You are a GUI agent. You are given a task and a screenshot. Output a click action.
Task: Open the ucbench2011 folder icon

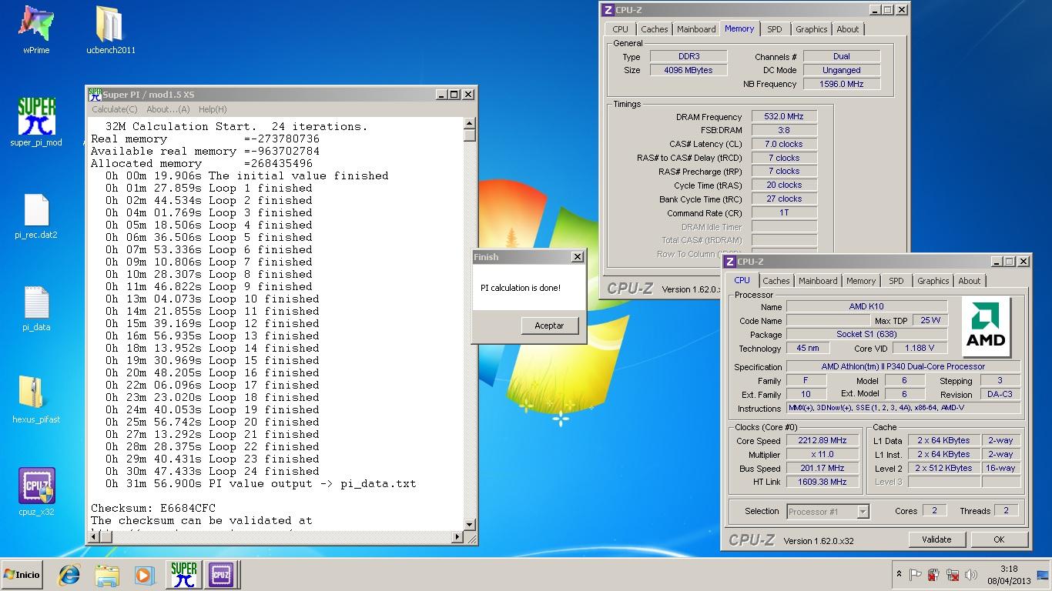[x=110, y=29]
